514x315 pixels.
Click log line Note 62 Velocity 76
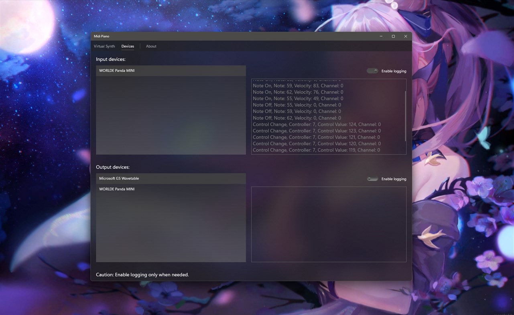coord(298,92)
